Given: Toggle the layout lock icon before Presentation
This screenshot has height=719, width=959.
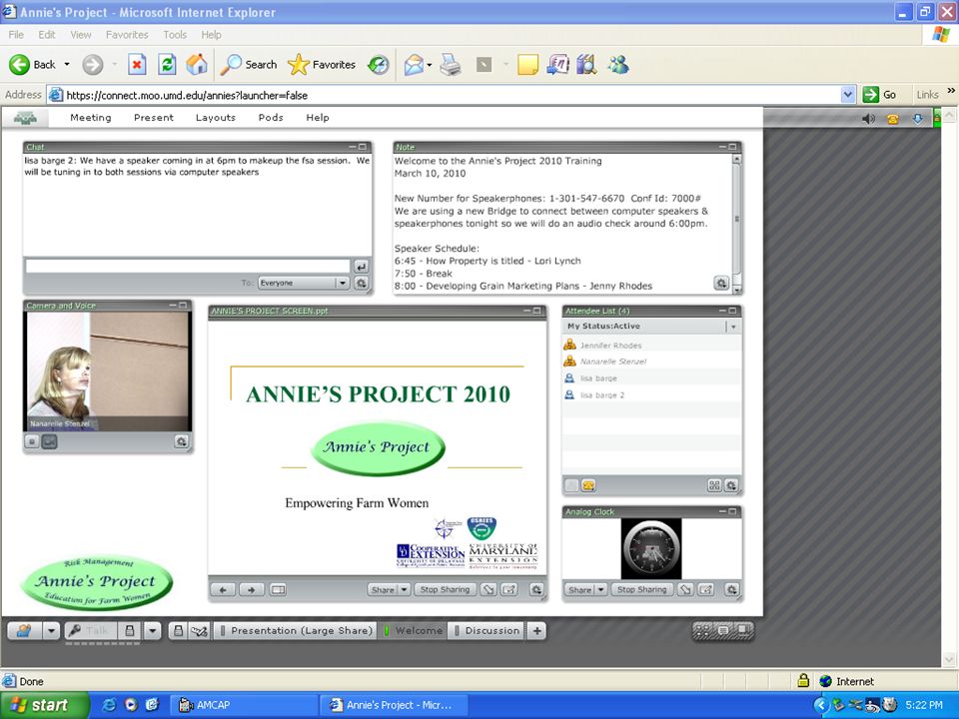Looking at the screenshot, I should coord(178,631).
